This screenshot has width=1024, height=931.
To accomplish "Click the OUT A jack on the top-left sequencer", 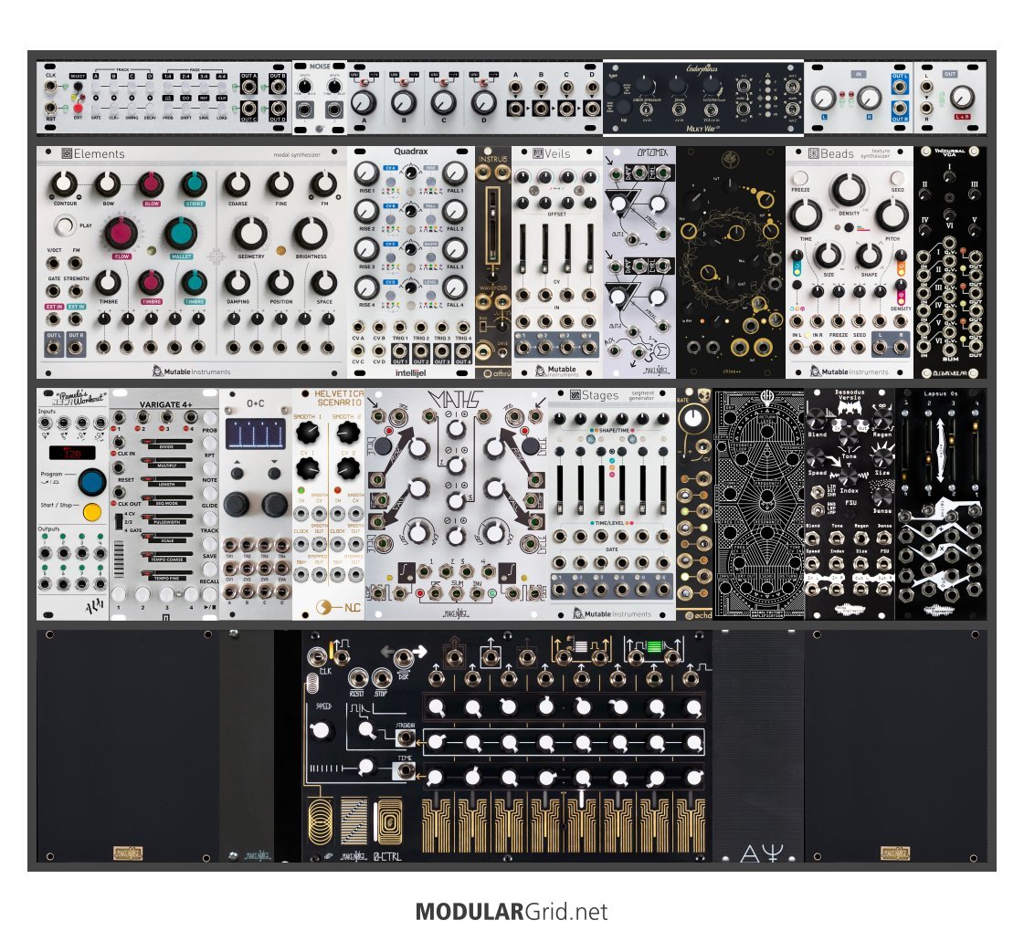I will click(248, 88).
